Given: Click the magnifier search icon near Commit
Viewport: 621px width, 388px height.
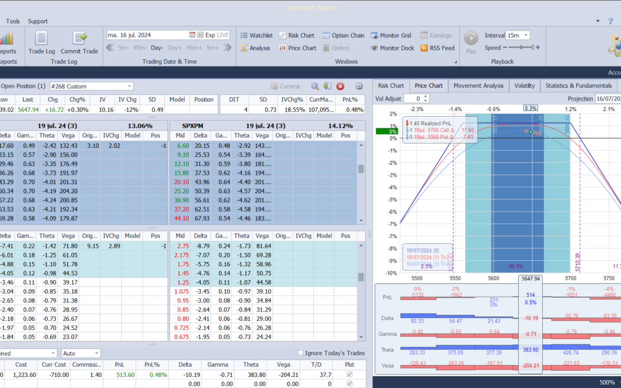Looking at the screenshot, I should click(x=315, y=86).
